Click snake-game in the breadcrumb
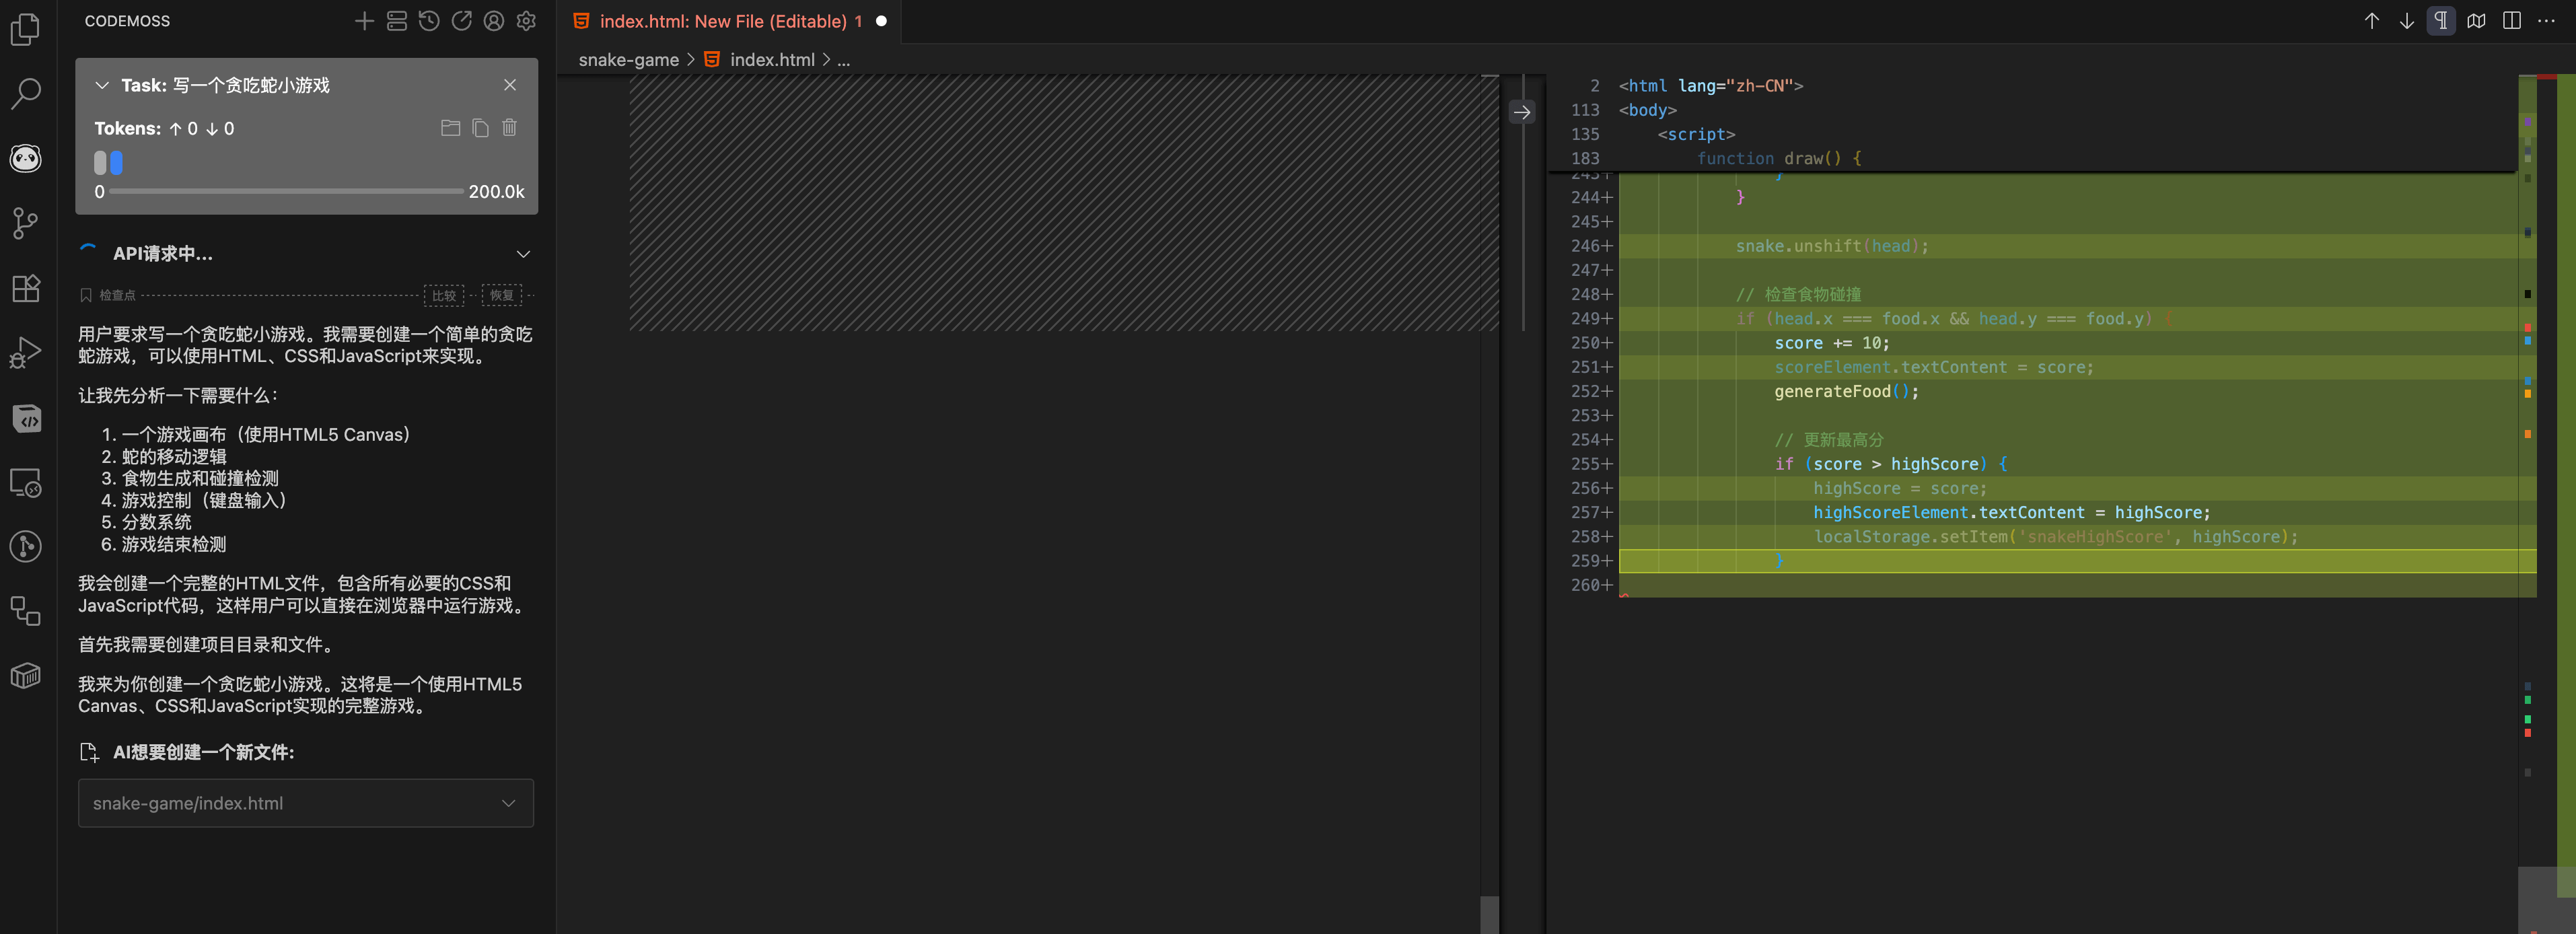 (x=628, y=60)
